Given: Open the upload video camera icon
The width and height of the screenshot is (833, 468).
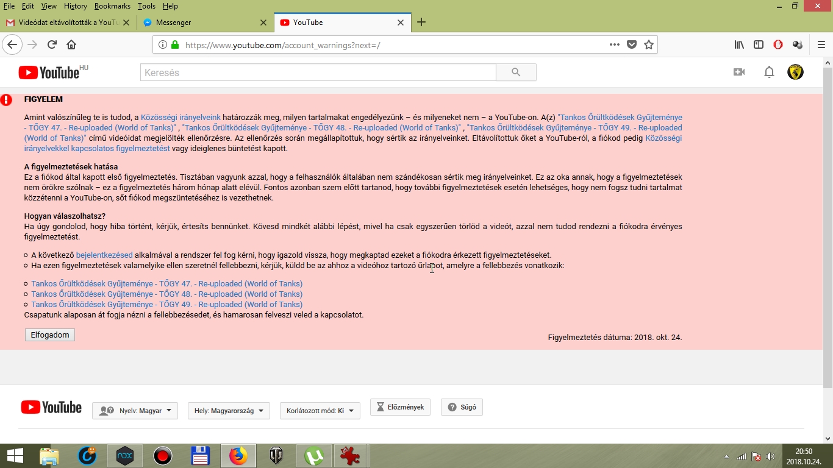Looking at the screenshot, I should [x=739, y=73].
